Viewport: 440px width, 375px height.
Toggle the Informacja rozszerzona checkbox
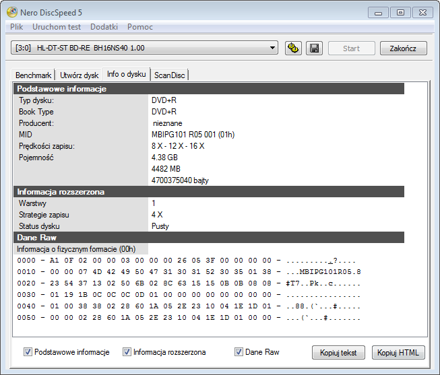click(127, 351)
